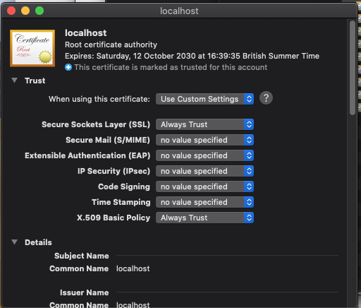Click the certificate expiry date text
This screenshot has height=308, width=361.
(x=192, y=56)
